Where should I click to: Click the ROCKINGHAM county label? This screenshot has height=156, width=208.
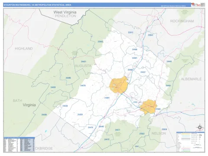182,21
